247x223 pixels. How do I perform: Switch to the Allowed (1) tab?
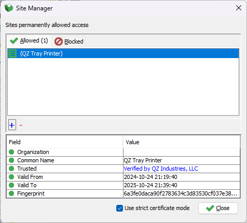tap(29, 41)
